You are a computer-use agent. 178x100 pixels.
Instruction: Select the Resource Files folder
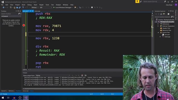coord(167,30)
